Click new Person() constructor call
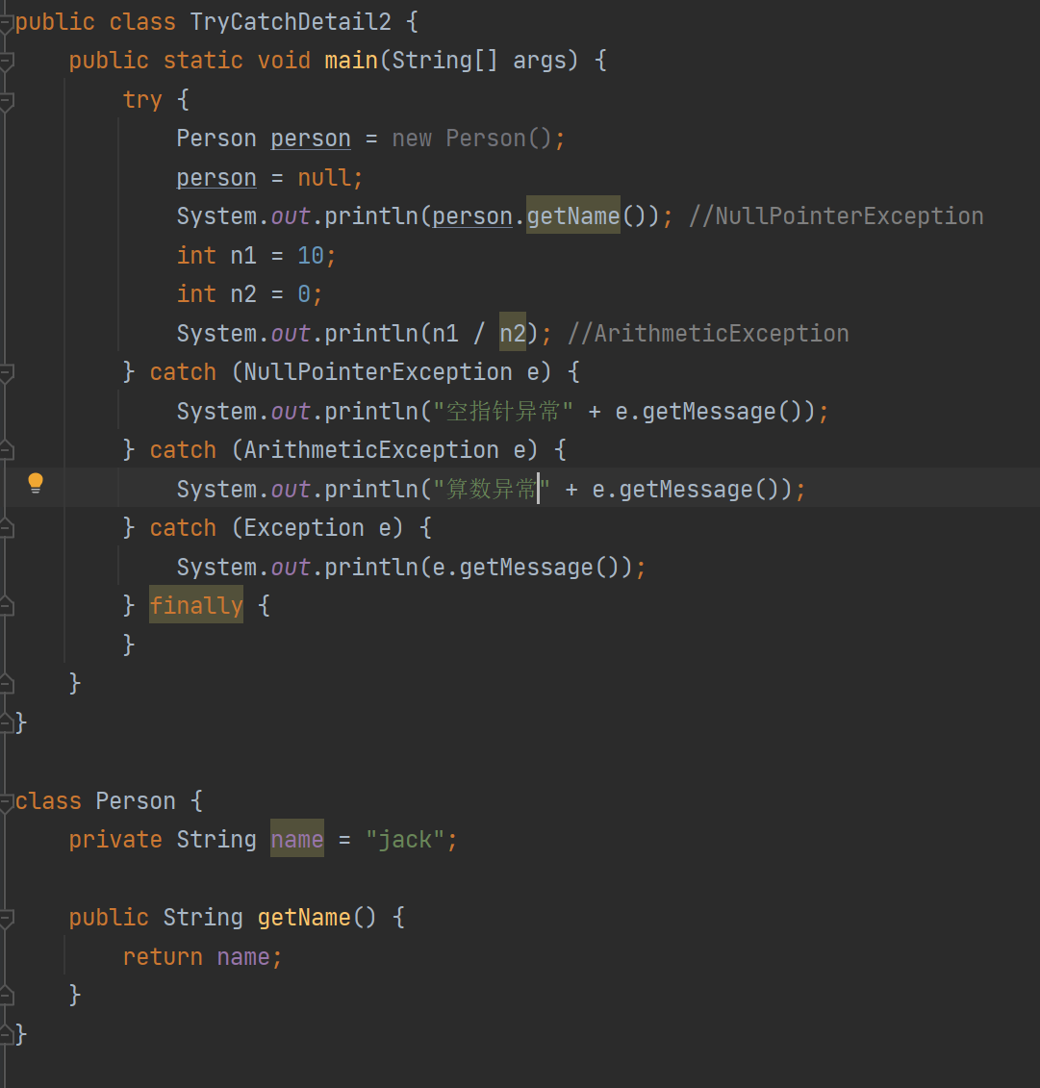 tap(471, 139)
